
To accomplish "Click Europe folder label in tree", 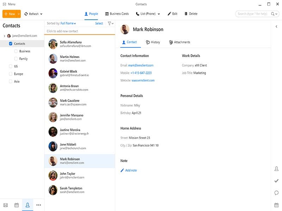I will point(19,74).
